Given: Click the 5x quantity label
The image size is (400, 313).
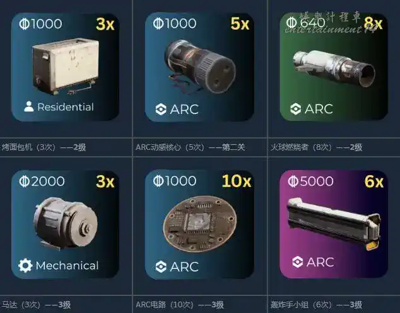Looking at the screenshot, I should click(x=240, y=24).
